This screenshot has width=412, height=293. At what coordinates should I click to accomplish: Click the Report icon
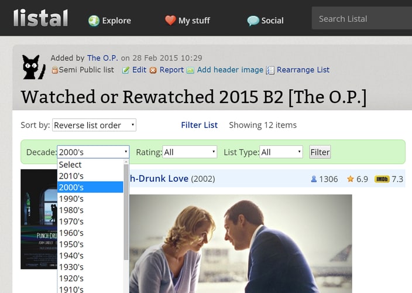click(153, 70)
